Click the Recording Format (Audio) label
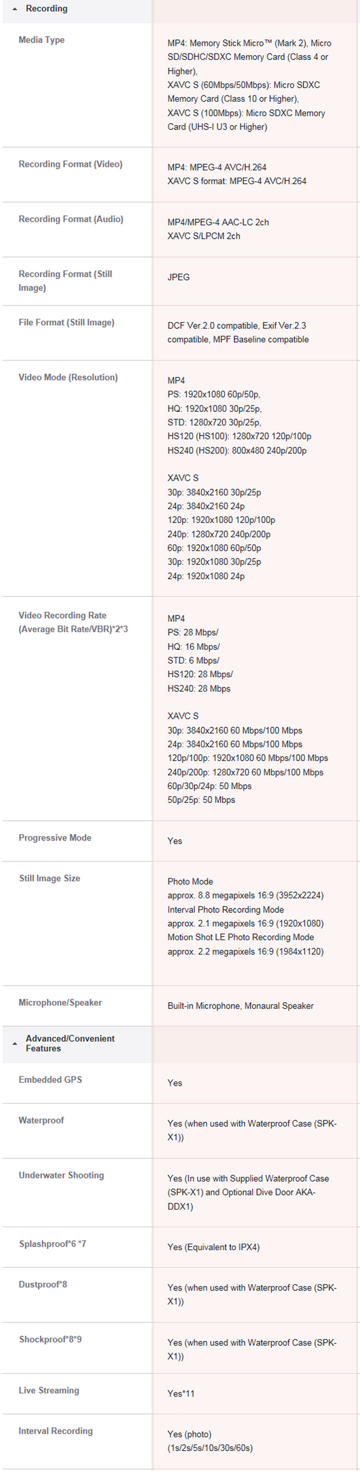The width and height of the screenshot is (360, 1471). (71, 219)
